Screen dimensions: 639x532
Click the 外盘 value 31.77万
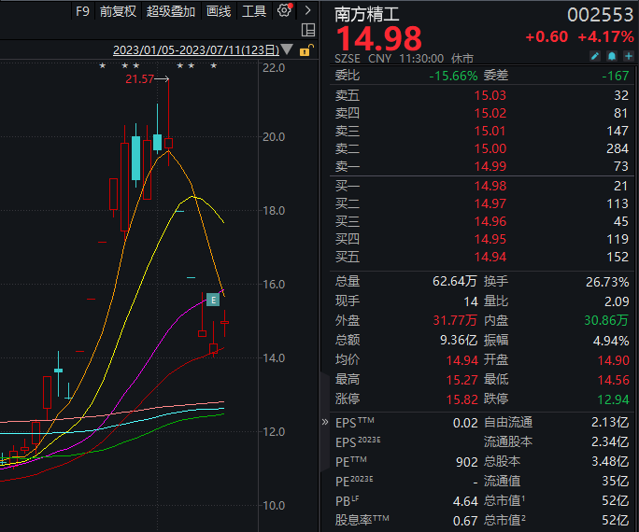[455, 321]
